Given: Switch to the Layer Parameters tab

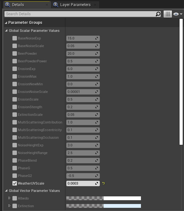Looking at the screenshot, I should (75, 5).
